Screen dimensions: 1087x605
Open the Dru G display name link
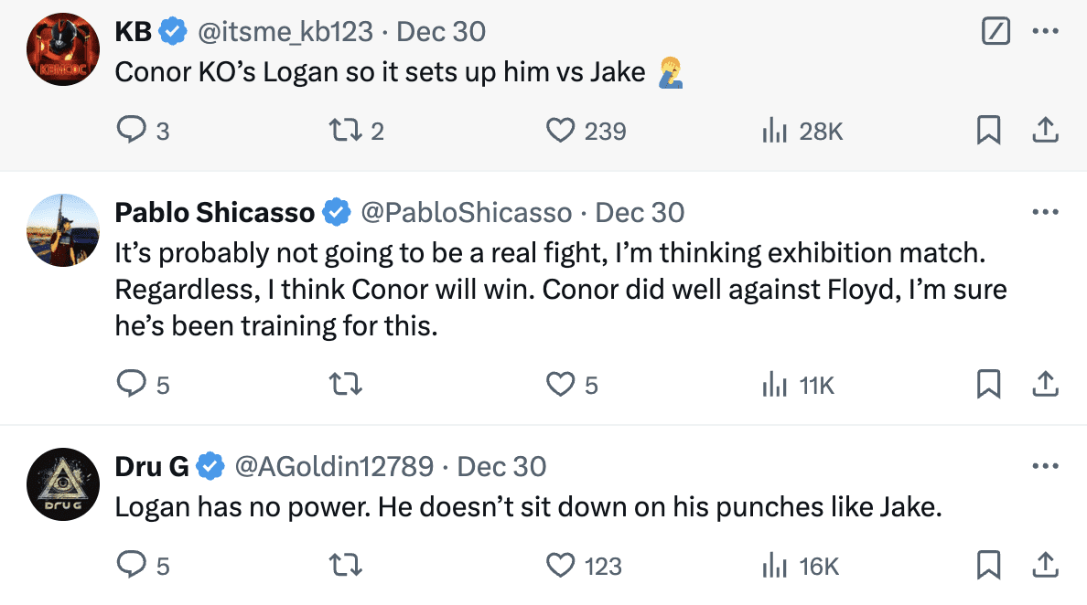tap(151, 467)
